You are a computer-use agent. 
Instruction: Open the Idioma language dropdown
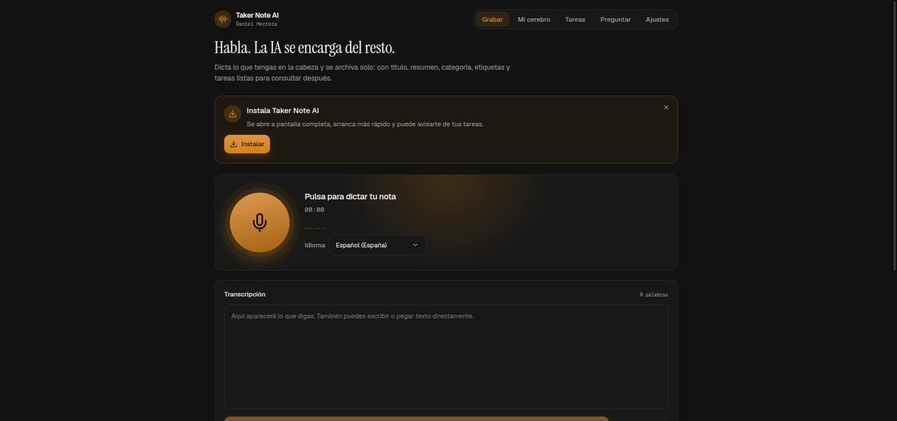pyautogui.click(x=377, y=245)
